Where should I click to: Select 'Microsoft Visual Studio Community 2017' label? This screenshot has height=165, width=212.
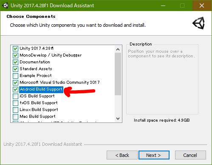coord(59,82)
